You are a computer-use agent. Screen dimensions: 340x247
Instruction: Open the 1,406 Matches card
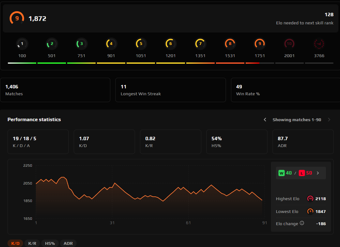click(x=55, y=90)
